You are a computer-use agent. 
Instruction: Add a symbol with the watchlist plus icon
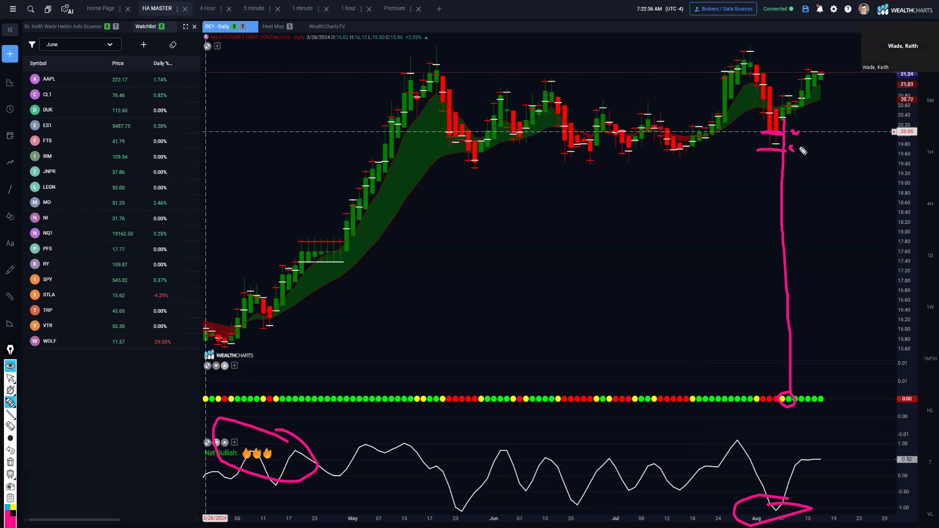[144, 44]
